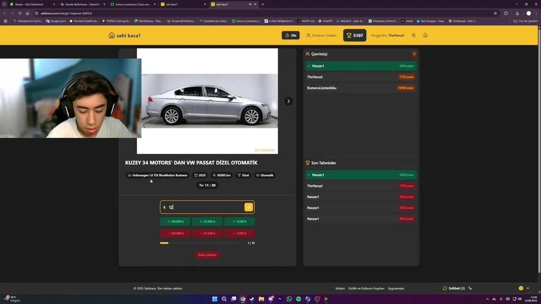
Task: Click the guess attempts progress bar
Action: coord(201,243)
